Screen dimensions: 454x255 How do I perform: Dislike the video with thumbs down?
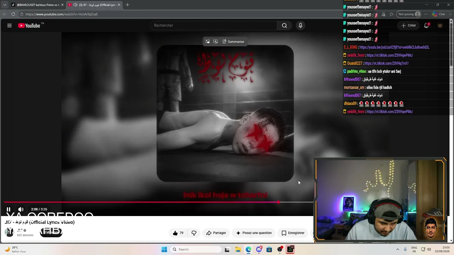194,233
